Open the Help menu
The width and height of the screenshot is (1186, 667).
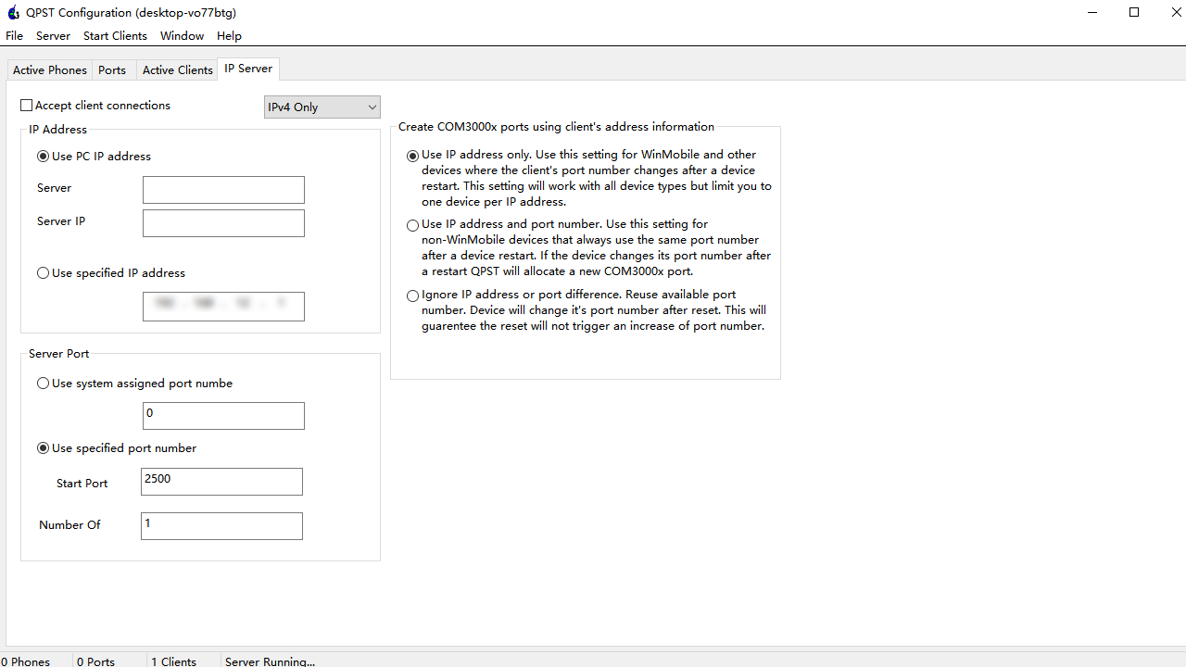pos(229,36)
